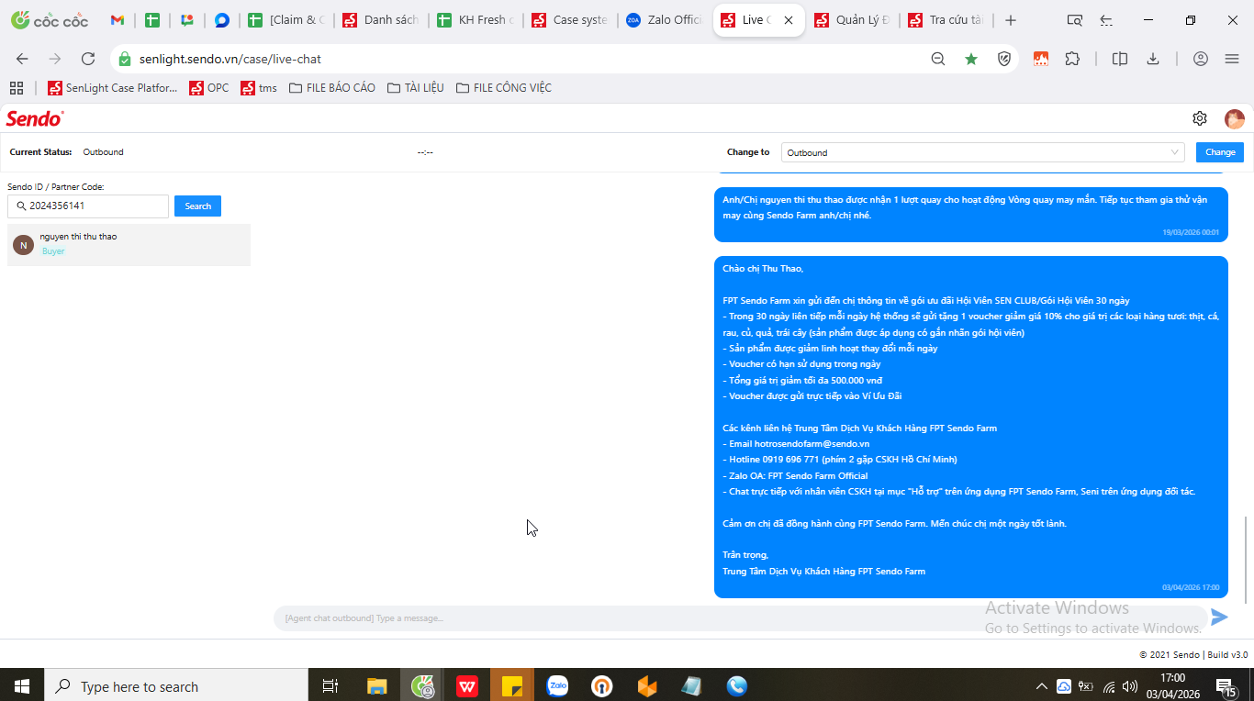Open the browser main menu
Viewport: 1254px width, 701px height.
tap(1232, 59)
